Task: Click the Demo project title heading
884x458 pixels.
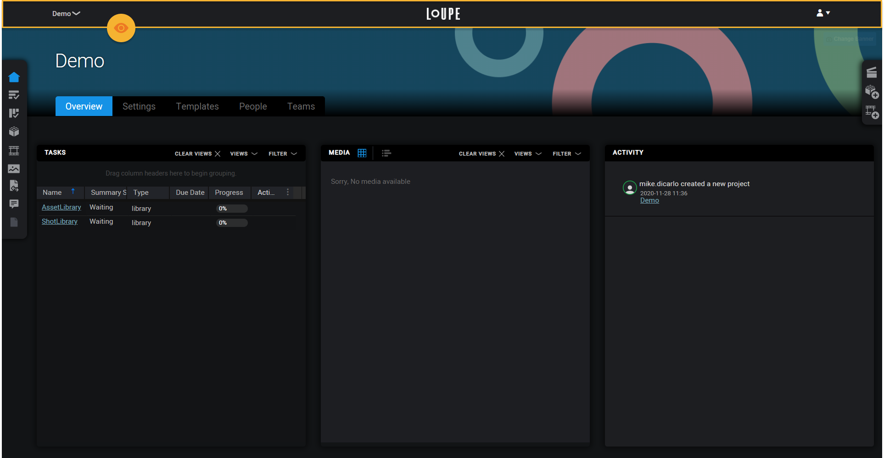Action: pos(80,61)
